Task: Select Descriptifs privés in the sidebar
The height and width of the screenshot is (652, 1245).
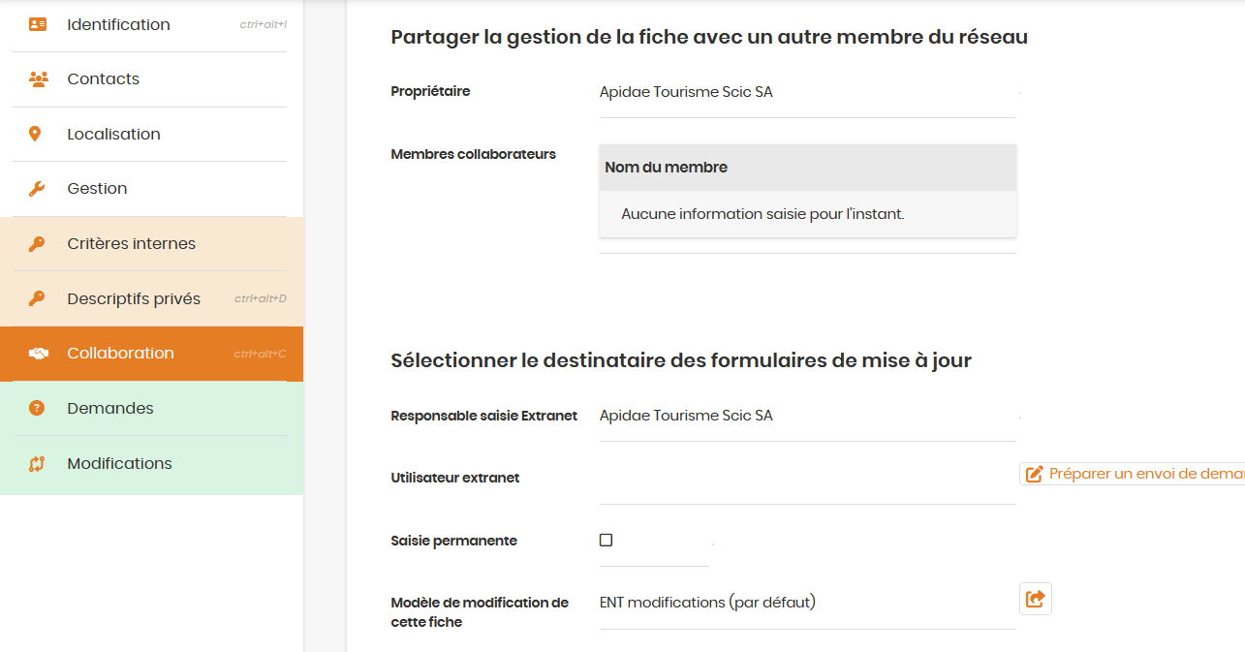Action: coord(152,298)
